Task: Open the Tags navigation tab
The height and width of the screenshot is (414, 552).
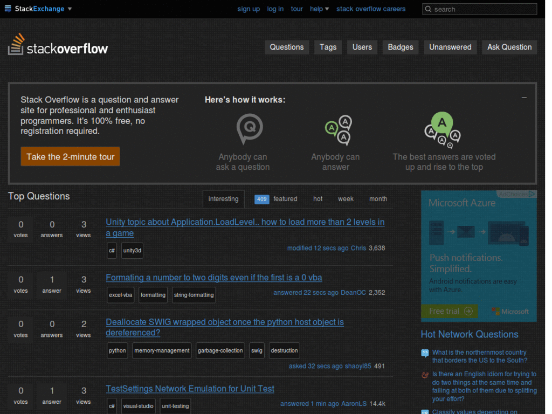Action: (x=328, y=47)
